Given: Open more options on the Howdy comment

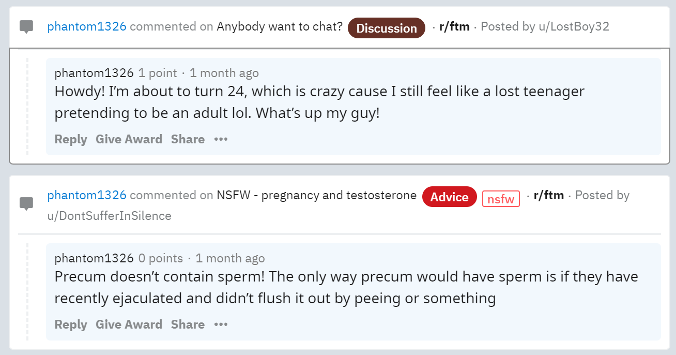Looking at the screenshot, I should pos(221,139).
